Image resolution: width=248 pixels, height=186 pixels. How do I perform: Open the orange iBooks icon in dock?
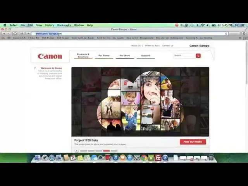tap(123, 158)
